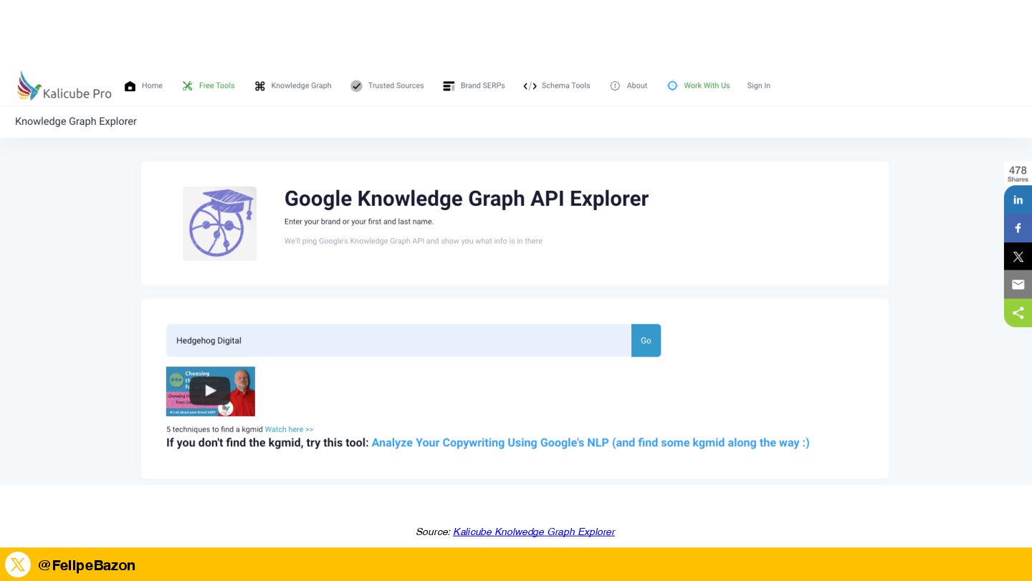Open the Trusted Sources menu
This screenshot has width=1032, height=581.
click(396, 86)
